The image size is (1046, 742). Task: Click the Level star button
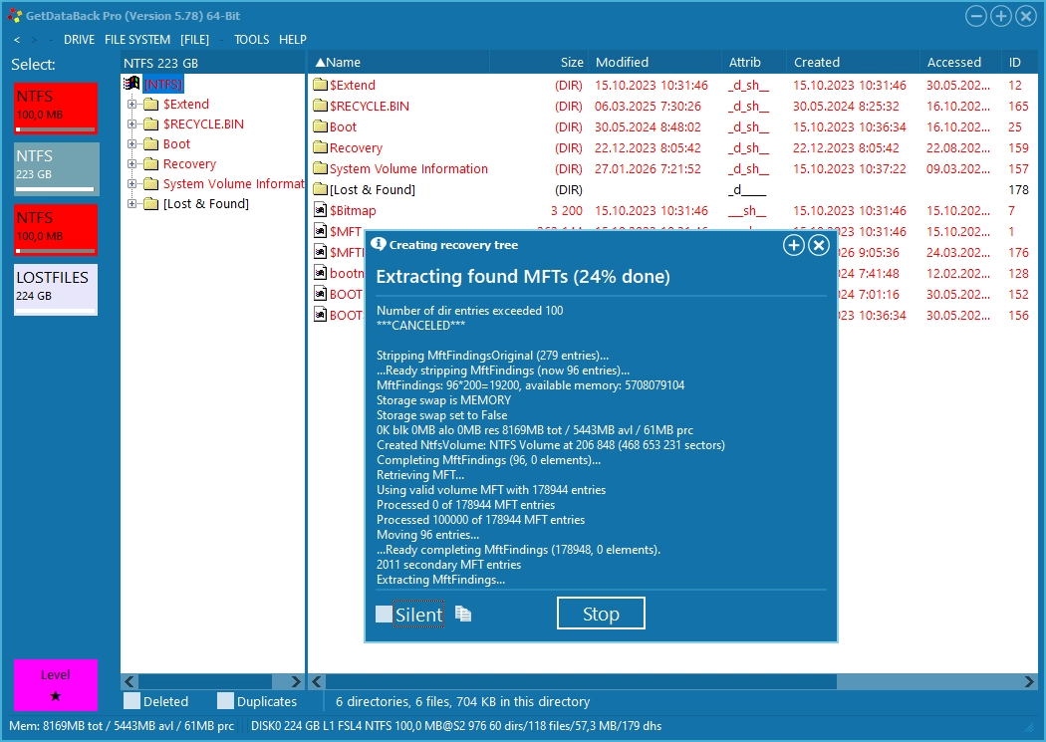click(56, 684)
